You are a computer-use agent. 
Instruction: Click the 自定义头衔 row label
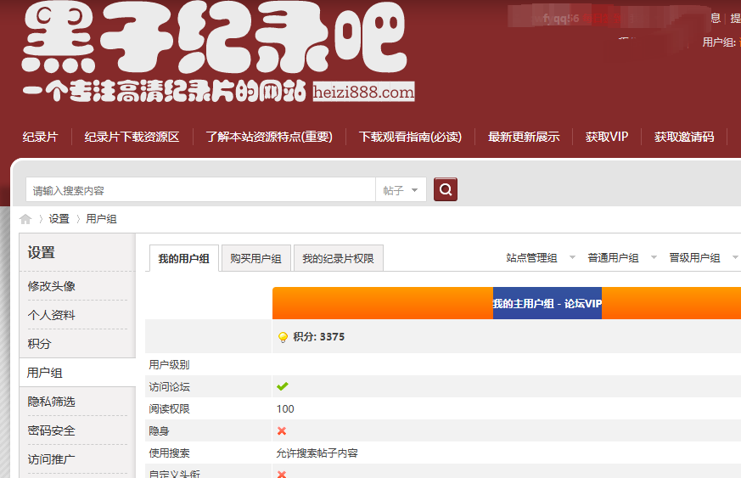174,474
